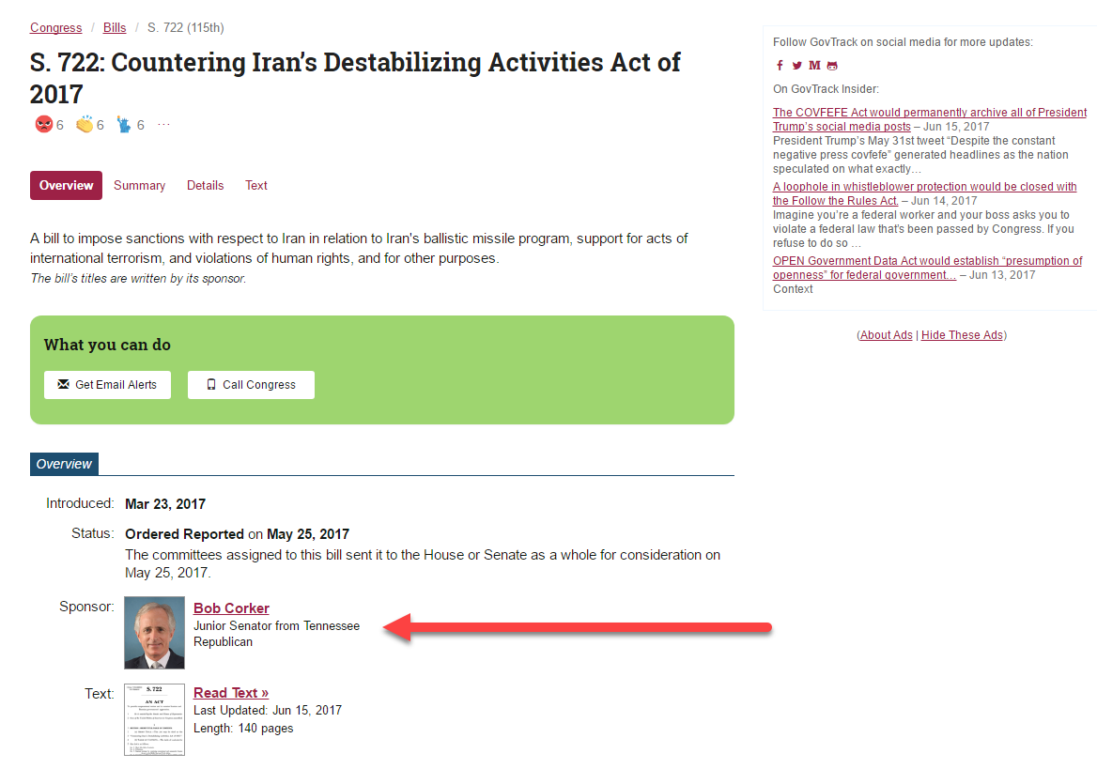Navigate to the Bills breadcrumb link
The height and width of the screenshot is (769, 1097).
[x=115, y=28]
